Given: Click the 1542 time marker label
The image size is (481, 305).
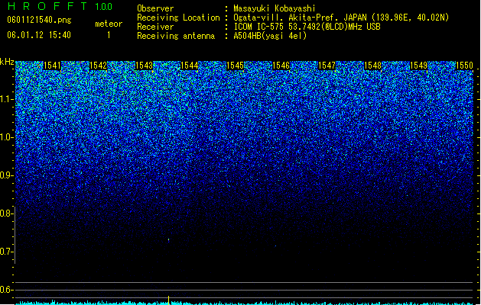Looking at the screenshot, I should [98, 66].
